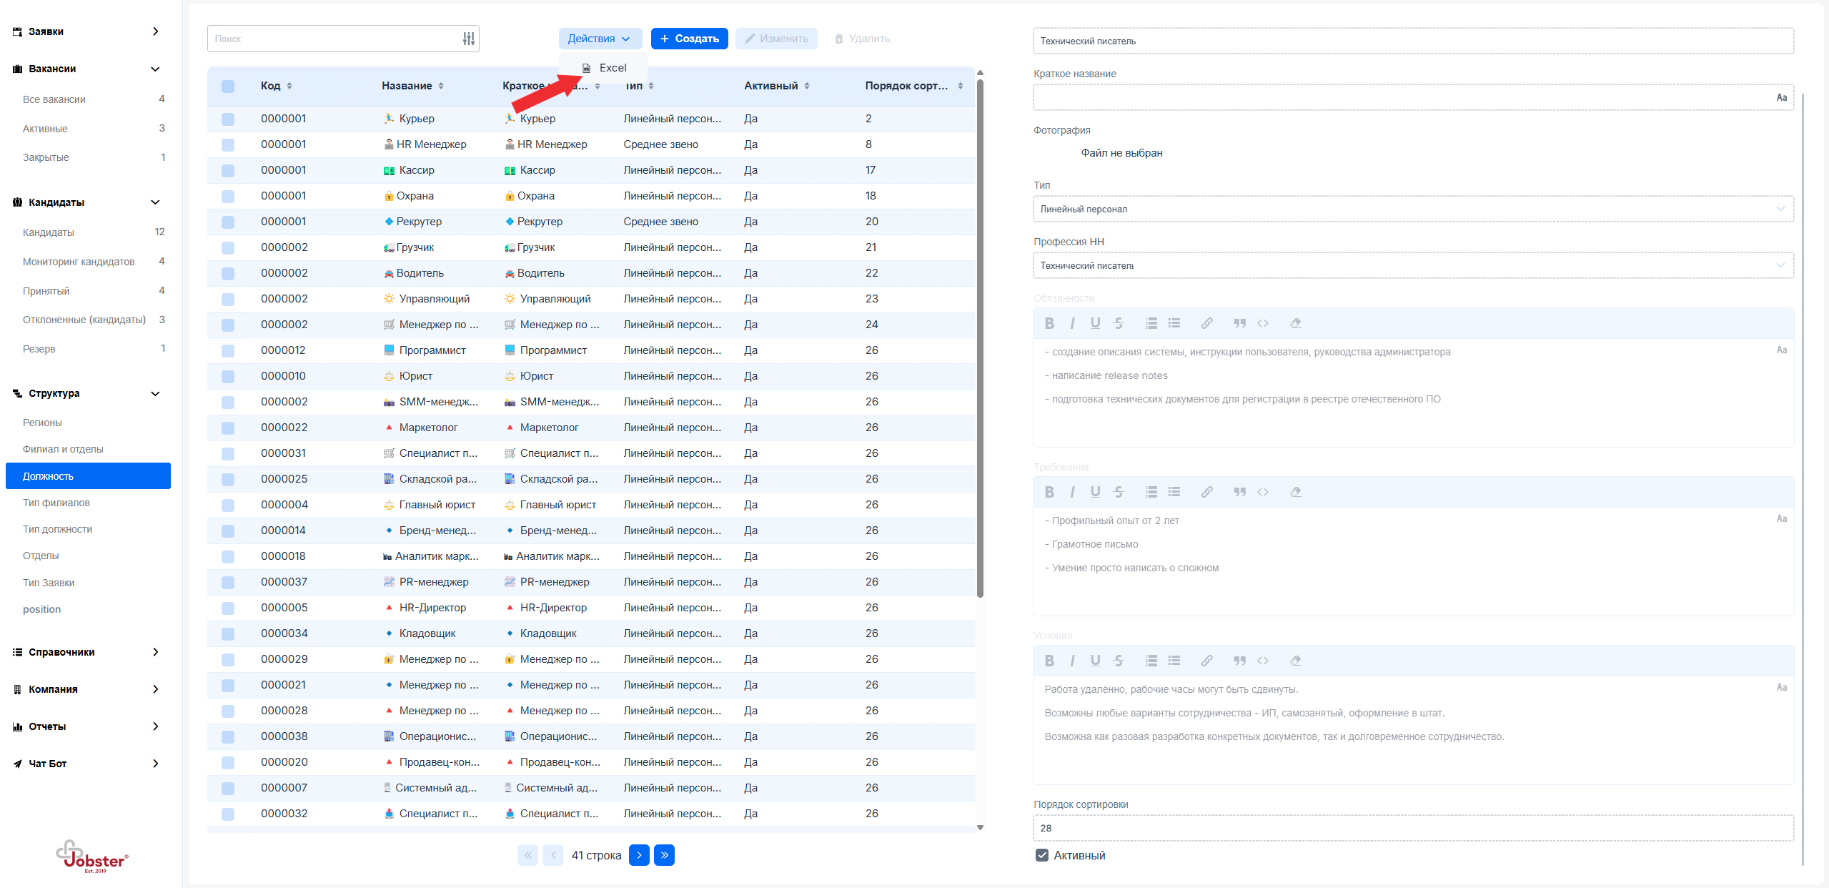Click into the Краткое название input field
Viewport: 1829px width, 888px height.
[1401, 97]
